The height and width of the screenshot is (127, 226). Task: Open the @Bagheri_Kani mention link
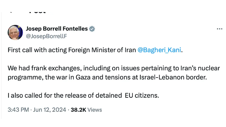point(159,50)
